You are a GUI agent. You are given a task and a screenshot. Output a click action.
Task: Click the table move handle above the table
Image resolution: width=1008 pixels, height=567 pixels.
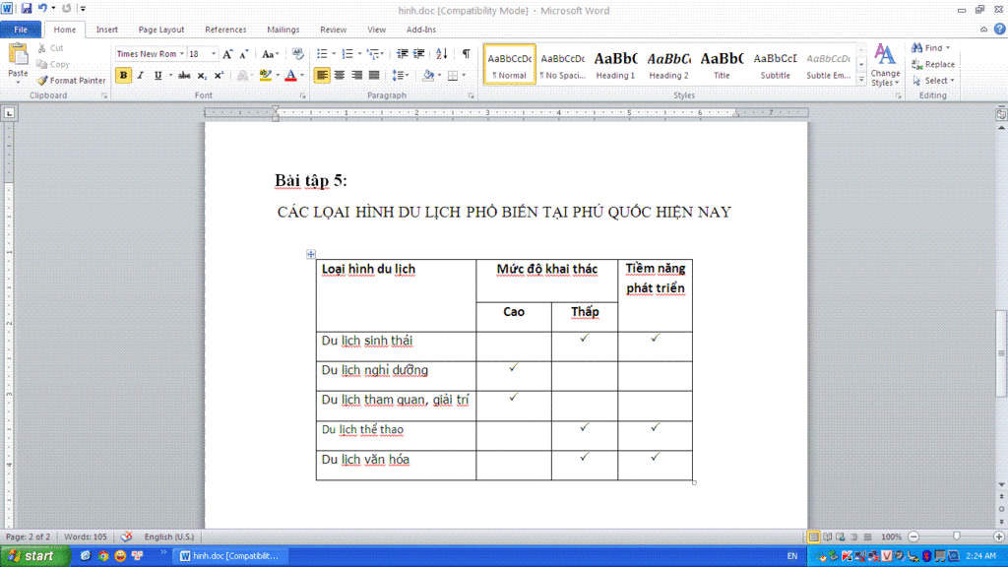(311, 255)
